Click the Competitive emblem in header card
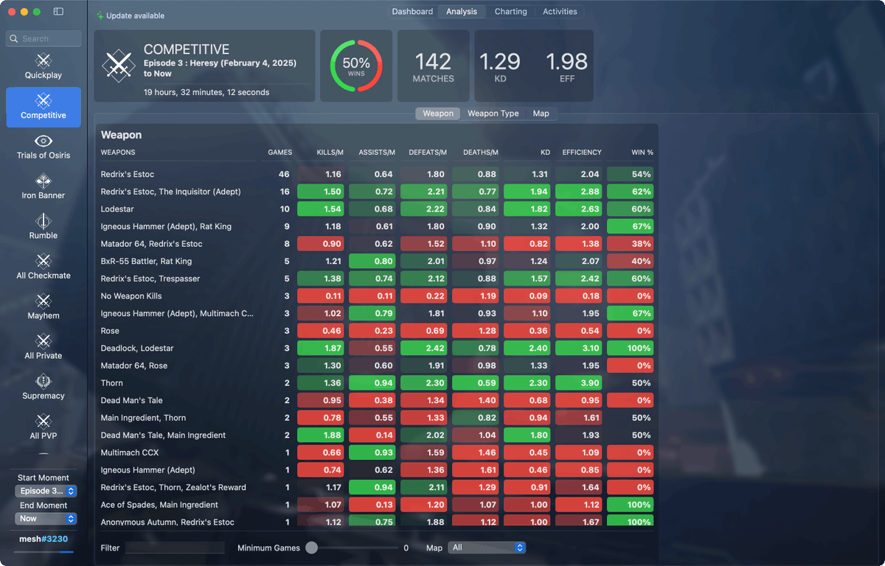Screen dimensions: 885x566 point(118,66)
